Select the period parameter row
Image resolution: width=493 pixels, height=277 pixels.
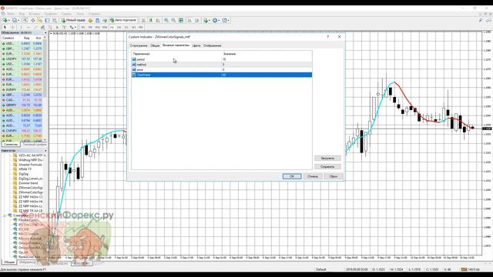tap(222, 59)
